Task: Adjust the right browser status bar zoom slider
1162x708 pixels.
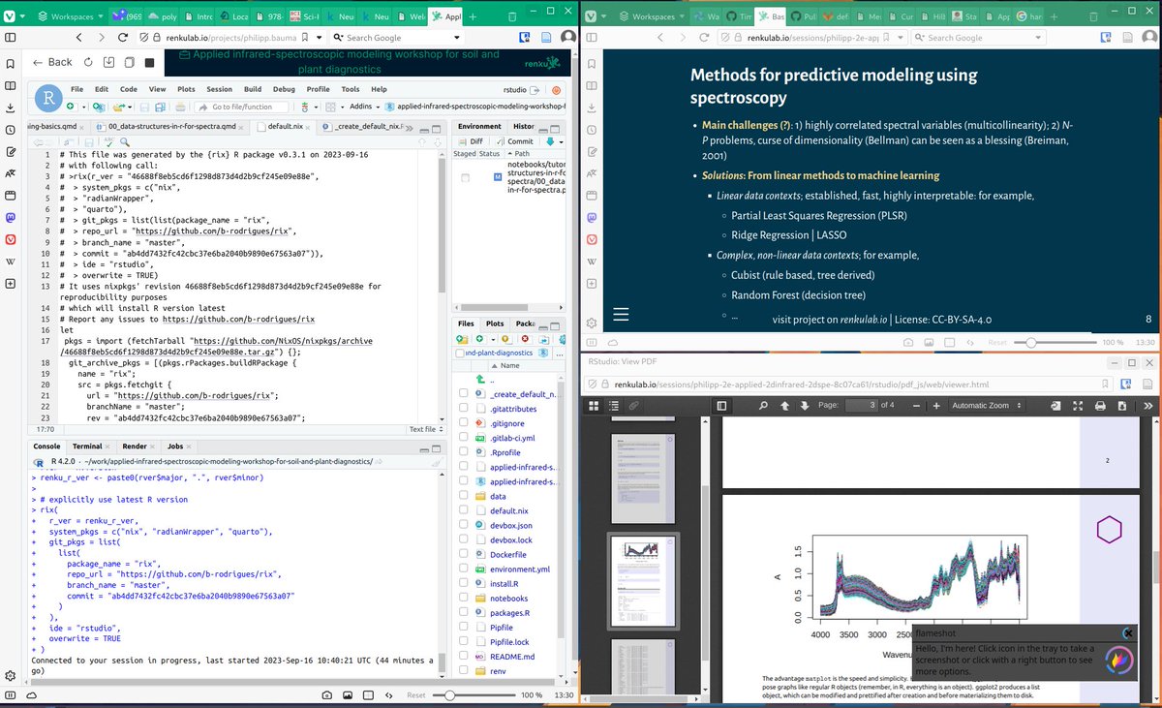Action: click(1056, 343)
